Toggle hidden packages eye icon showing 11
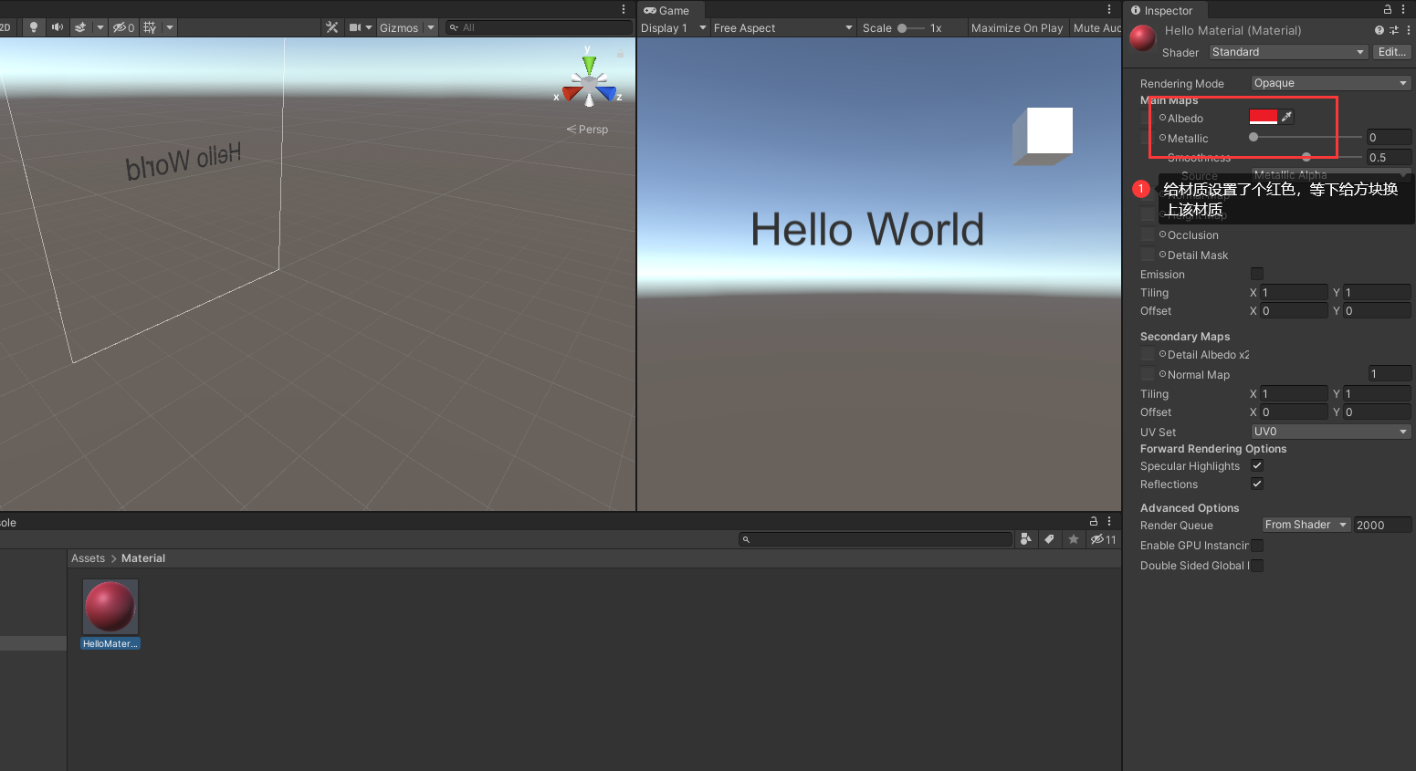Image resolution: width=1416 pixels, height=771 pixels. pyautogui.click(x=1104, y=539)
